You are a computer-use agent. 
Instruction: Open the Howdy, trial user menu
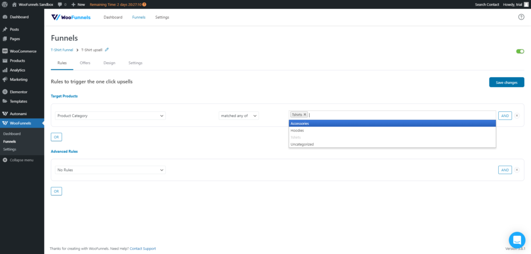516,4
